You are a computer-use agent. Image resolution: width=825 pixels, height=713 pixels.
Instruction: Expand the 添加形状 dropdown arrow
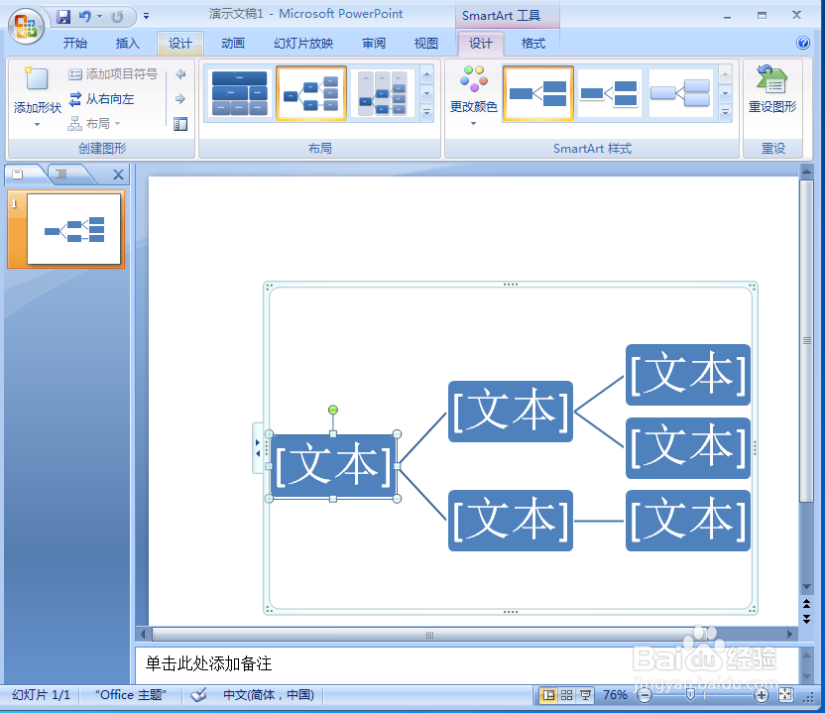coord(37,125)
